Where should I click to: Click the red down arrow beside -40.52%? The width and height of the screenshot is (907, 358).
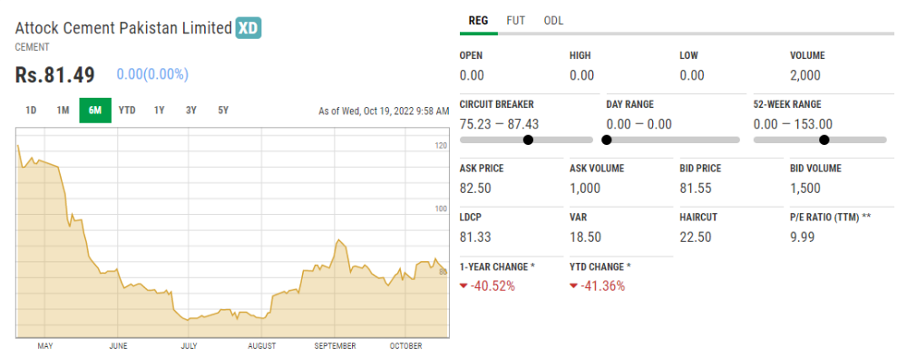tap(463, 285)
